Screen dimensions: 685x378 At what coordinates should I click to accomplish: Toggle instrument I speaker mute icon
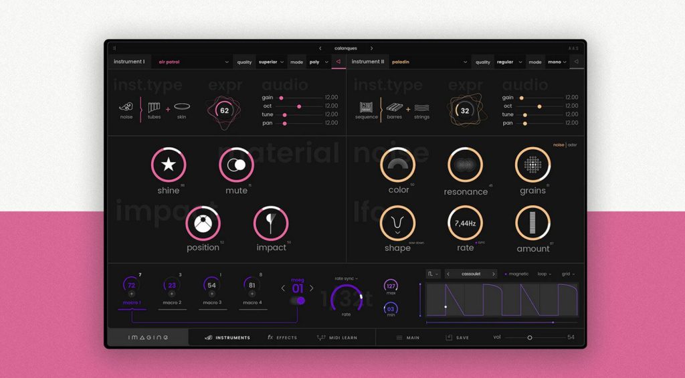[338, 62]
